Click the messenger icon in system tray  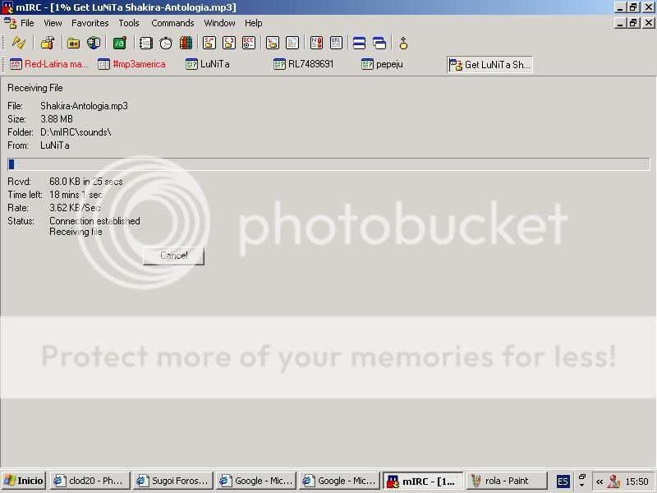pyautogui.click(x=613, y=481)
